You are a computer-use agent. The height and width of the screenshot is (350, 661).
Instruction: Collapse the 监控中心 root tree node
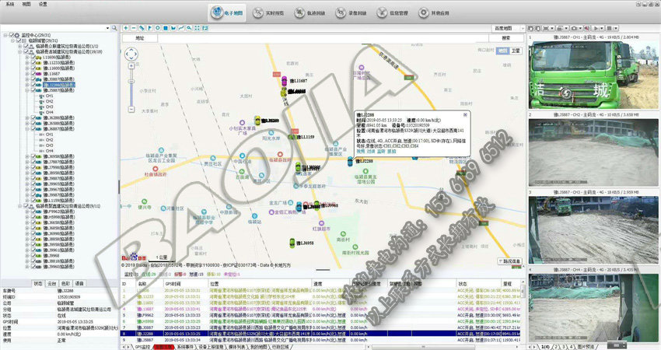click(4, 35)
